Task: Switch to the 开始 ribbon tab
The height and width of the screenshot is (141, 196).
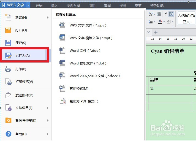Action: click(x=39, y=6)
